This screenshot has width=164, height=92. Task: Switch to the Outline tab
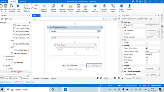pyautogui.click(x=137, y=78)
